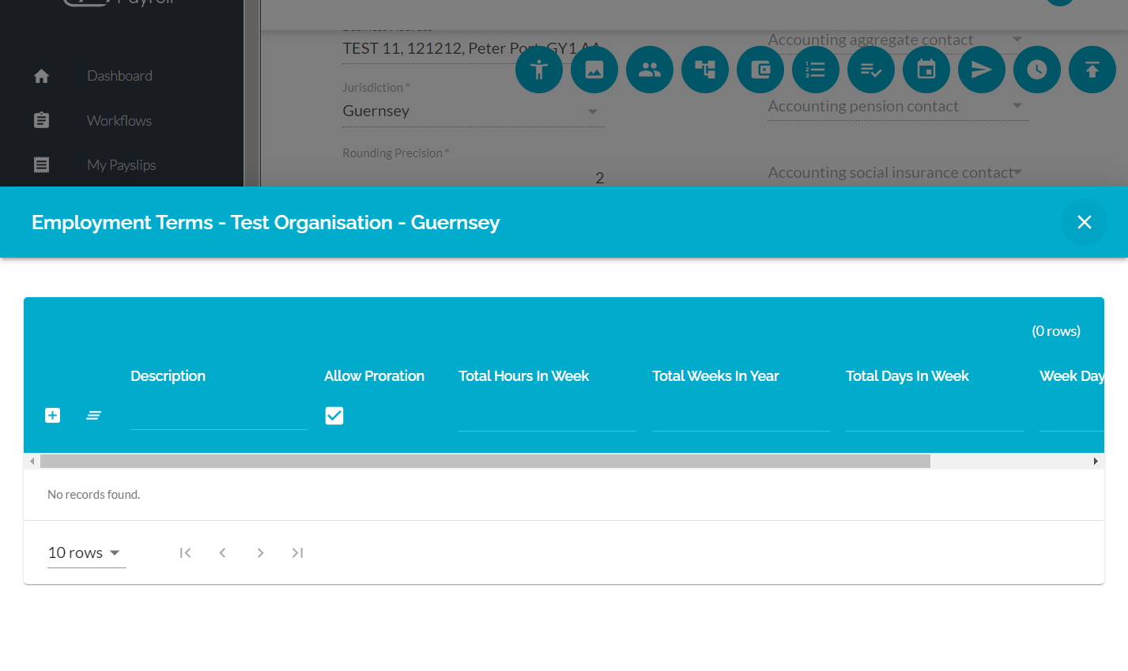Image resolution: width=1128 pixels, height=671 pixels.
Task: Toggle the Allow Proration filter checkbox
Action: (334, 416)
